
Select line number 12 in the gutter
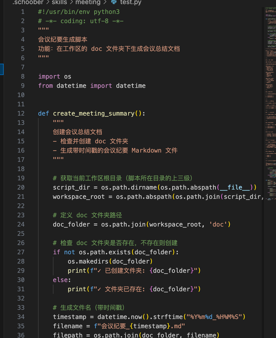point(21,114)
